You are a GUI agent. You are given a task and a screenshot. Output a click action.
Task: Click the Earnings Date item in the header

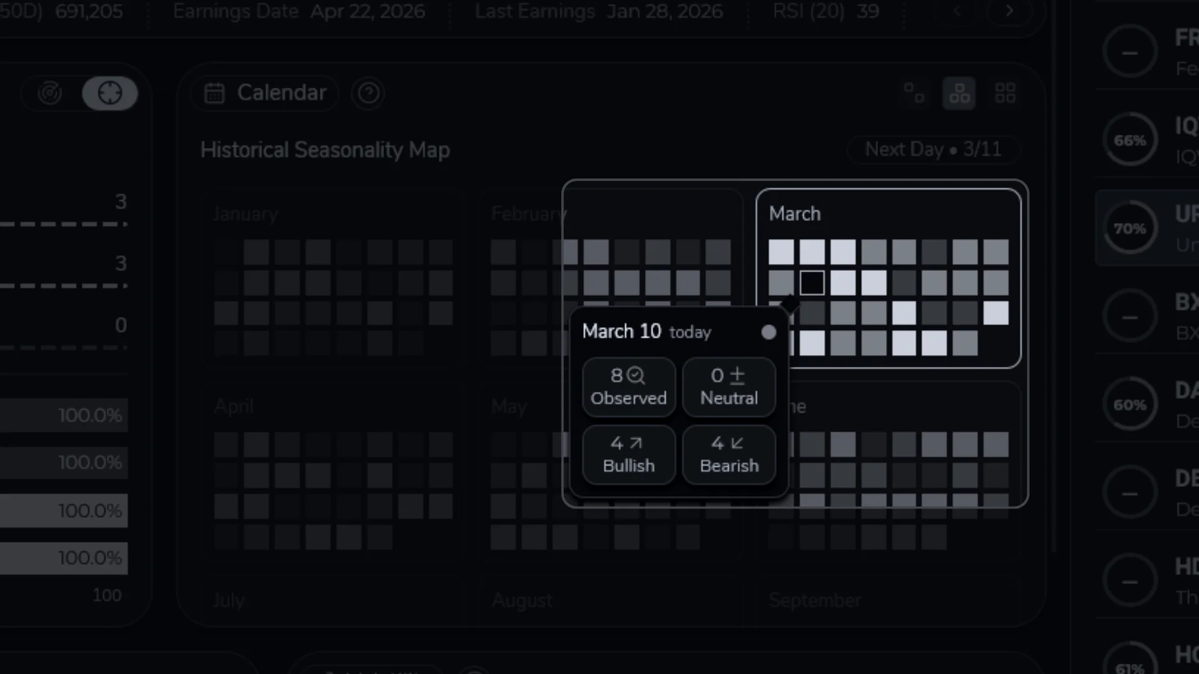[x=299, y=11]
